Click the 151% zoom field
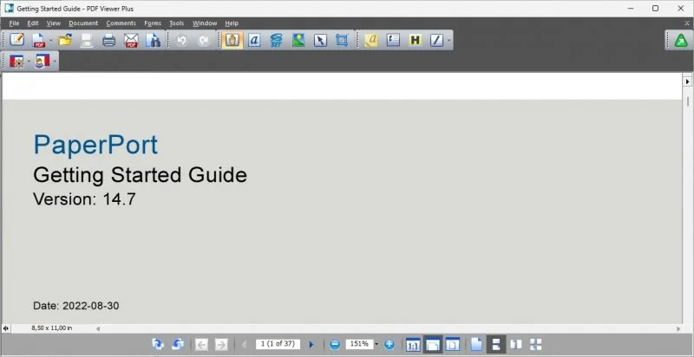This screenshot has width=694, height=357. pyautogui.click(x=359, y=344)
